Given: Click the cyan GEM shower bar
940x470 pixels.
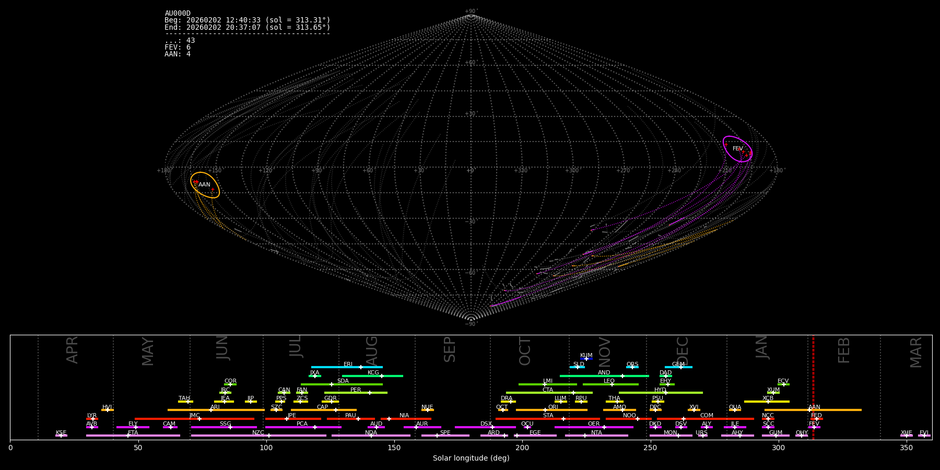Looking at the screenshot, I should 678,367.
